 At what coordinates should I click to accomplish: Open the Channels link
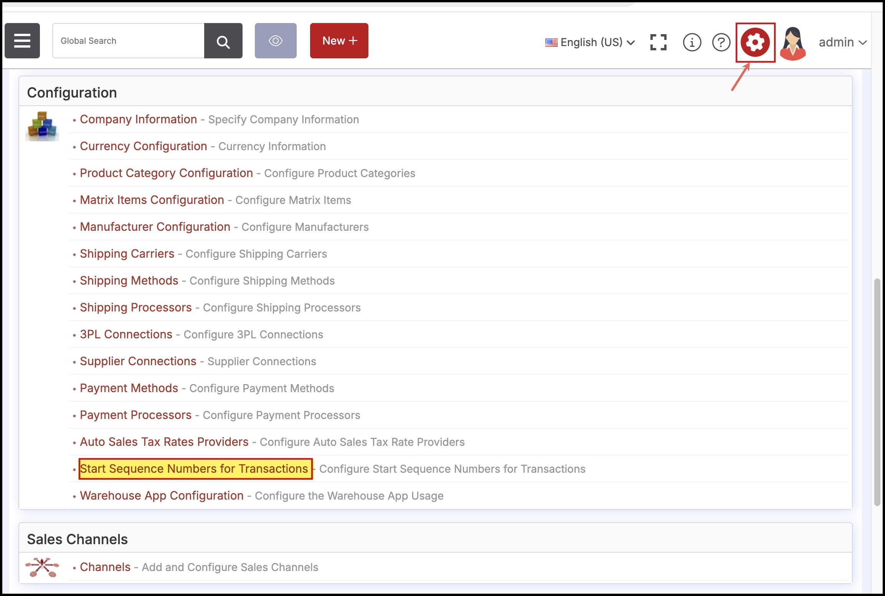[x=105, y=567]
